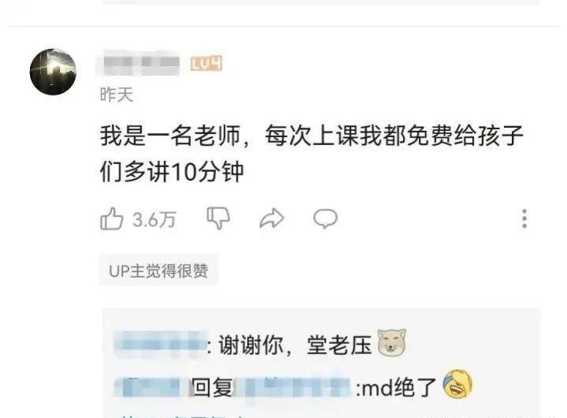Tap the 3.6万 like count
This screenshot has width=567, height=418.
(x=154, y=219)
